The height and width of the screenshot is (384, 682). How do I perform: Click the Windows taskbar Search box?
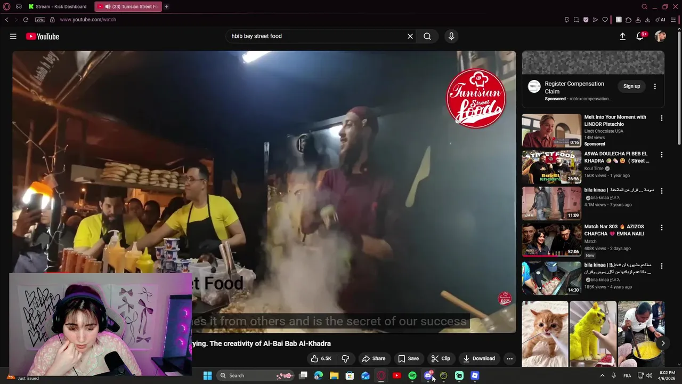tap(256, 375)
